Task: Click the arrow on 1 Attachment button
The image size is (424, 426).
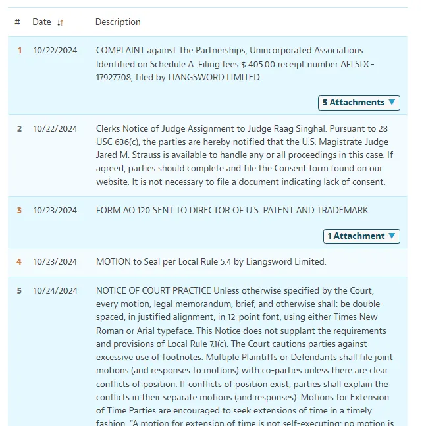Action: tap(392, 236)
